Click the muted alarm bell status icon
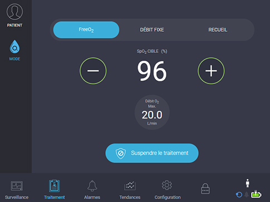Viewport: 270px width, 202px height. 247,195
